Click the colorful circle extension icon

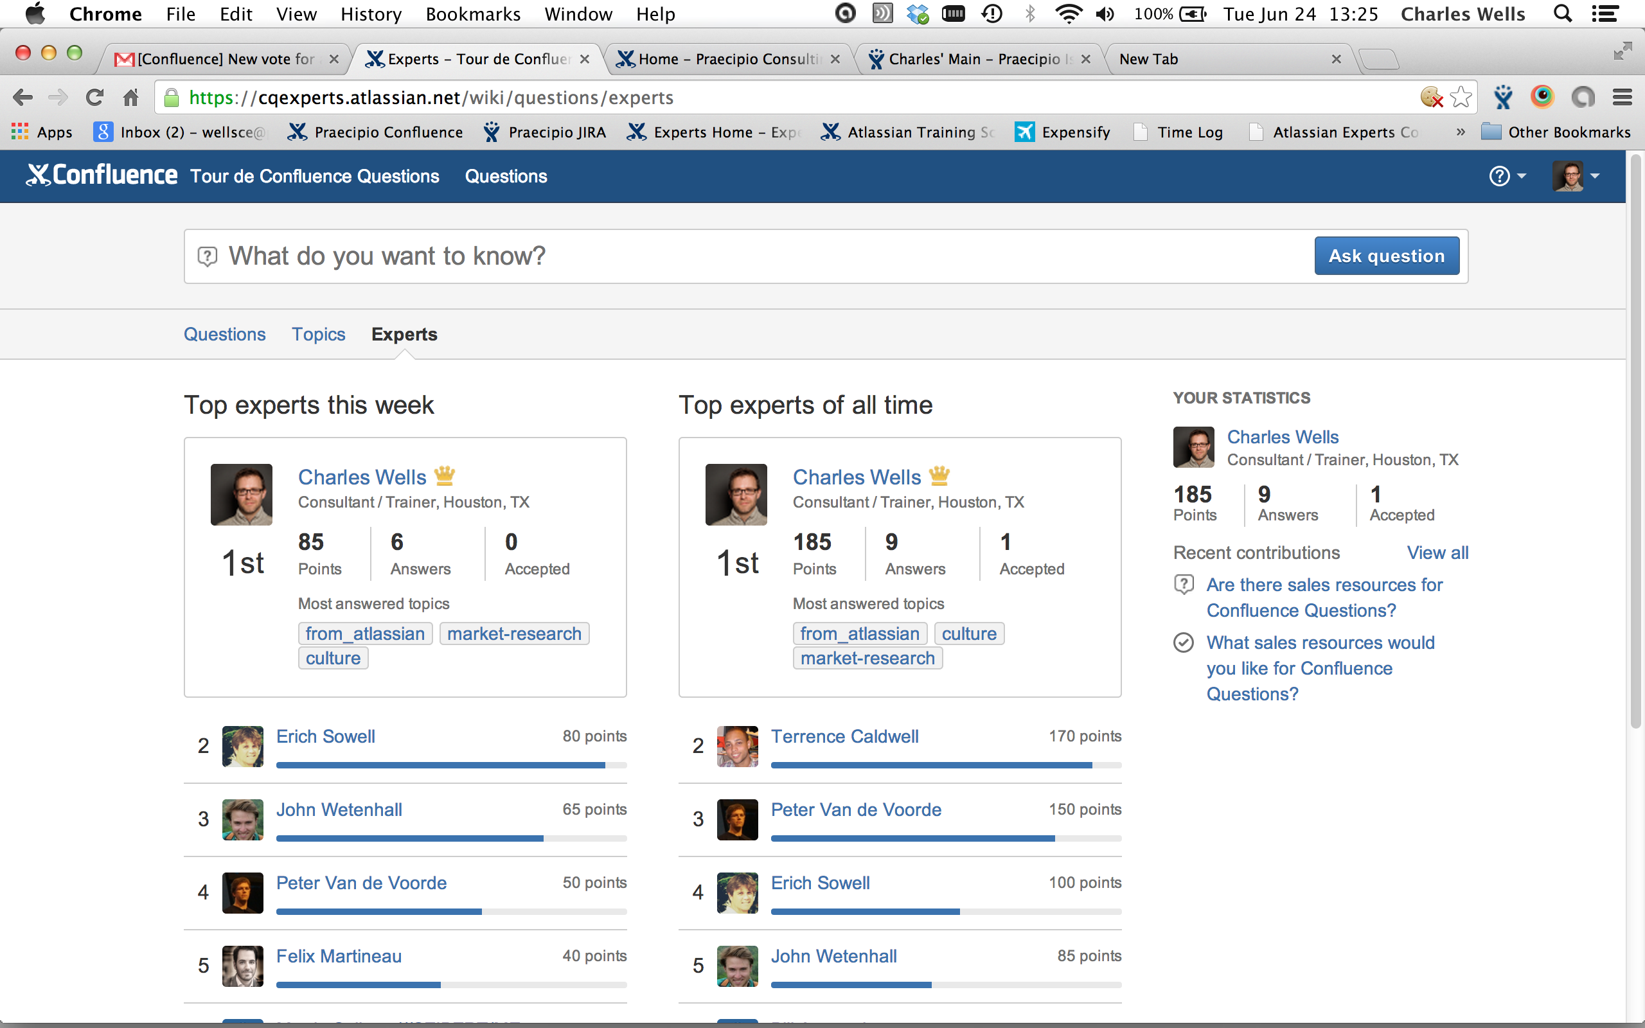click(x=1542, y=97)
